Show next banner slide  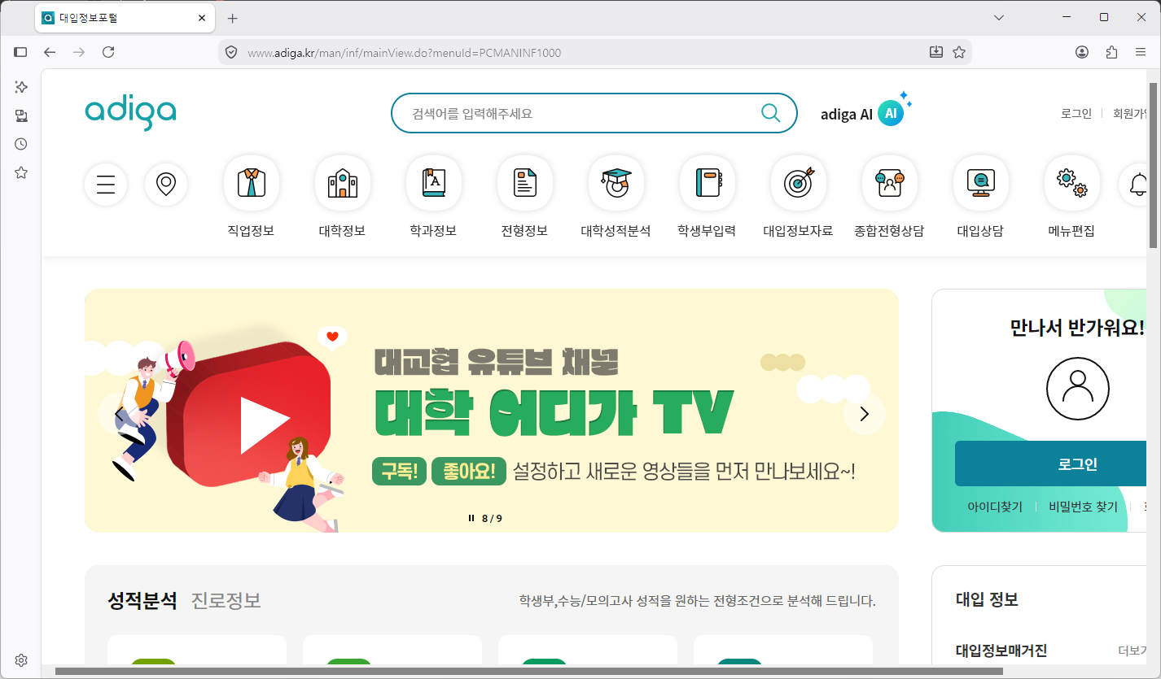tap(865, 414)
